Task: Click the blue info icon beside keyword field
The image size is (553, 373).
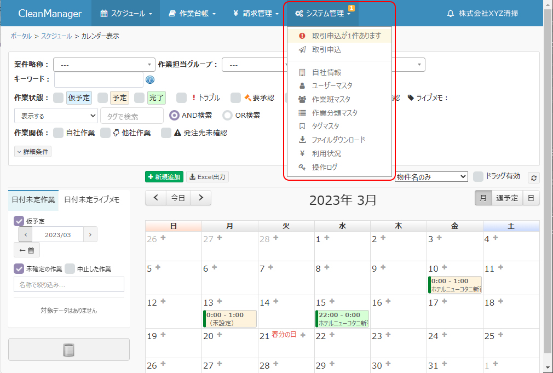Action: pyautogui.click(x=150, y=80)
